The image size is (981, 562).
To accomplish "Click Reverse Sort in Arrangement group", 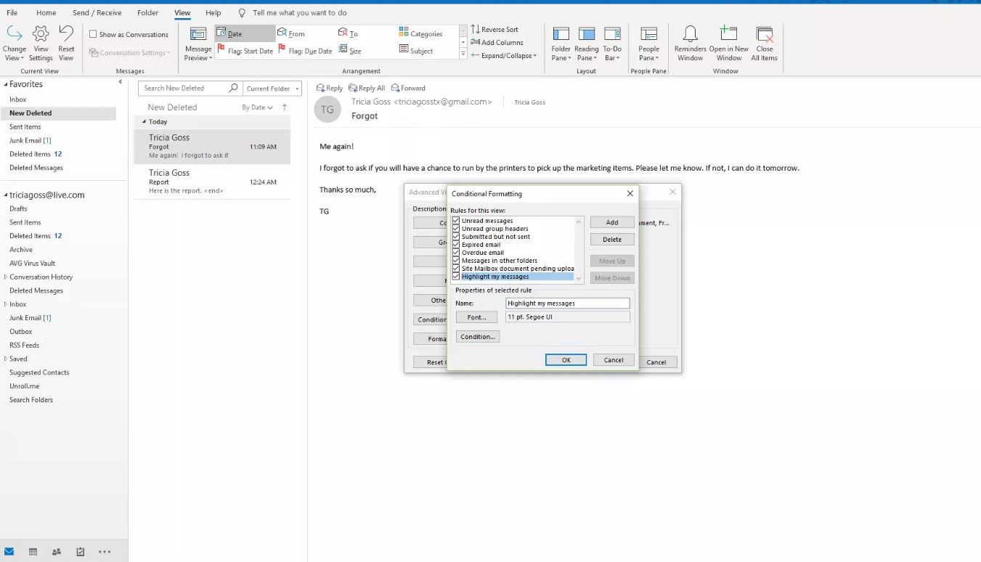I will (494, 29).
